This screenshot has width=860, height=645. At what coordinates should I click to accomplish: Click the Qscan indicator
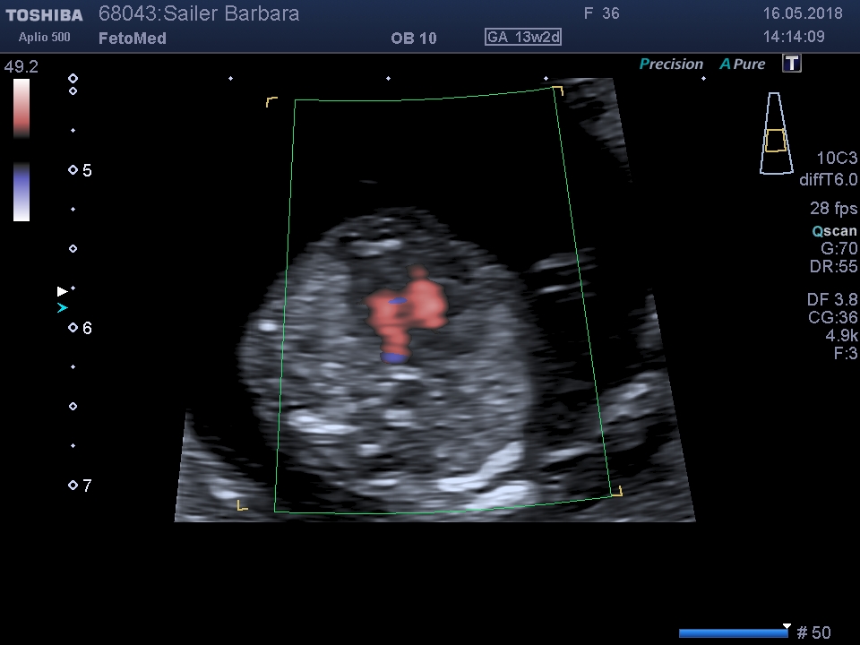[x=834, y=230]
